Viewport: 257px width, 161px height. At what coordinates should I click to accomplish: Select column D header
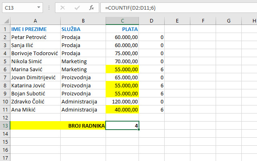coord(152,21)
